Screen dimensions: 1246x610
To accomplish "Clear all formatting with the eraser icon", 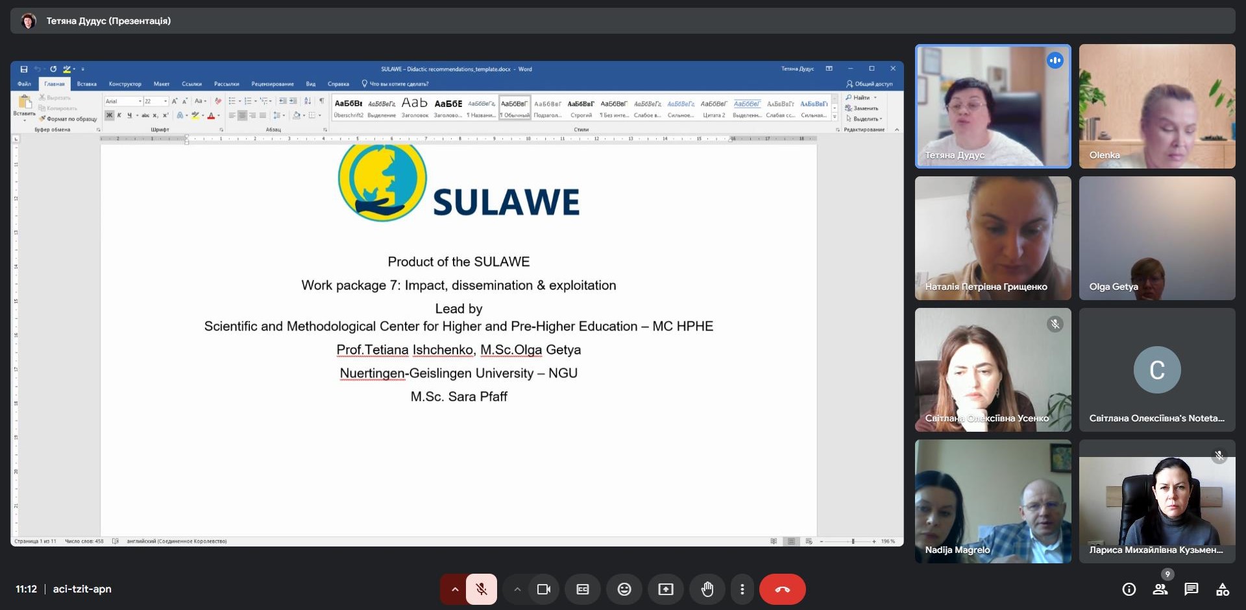I will click(218, 101).
